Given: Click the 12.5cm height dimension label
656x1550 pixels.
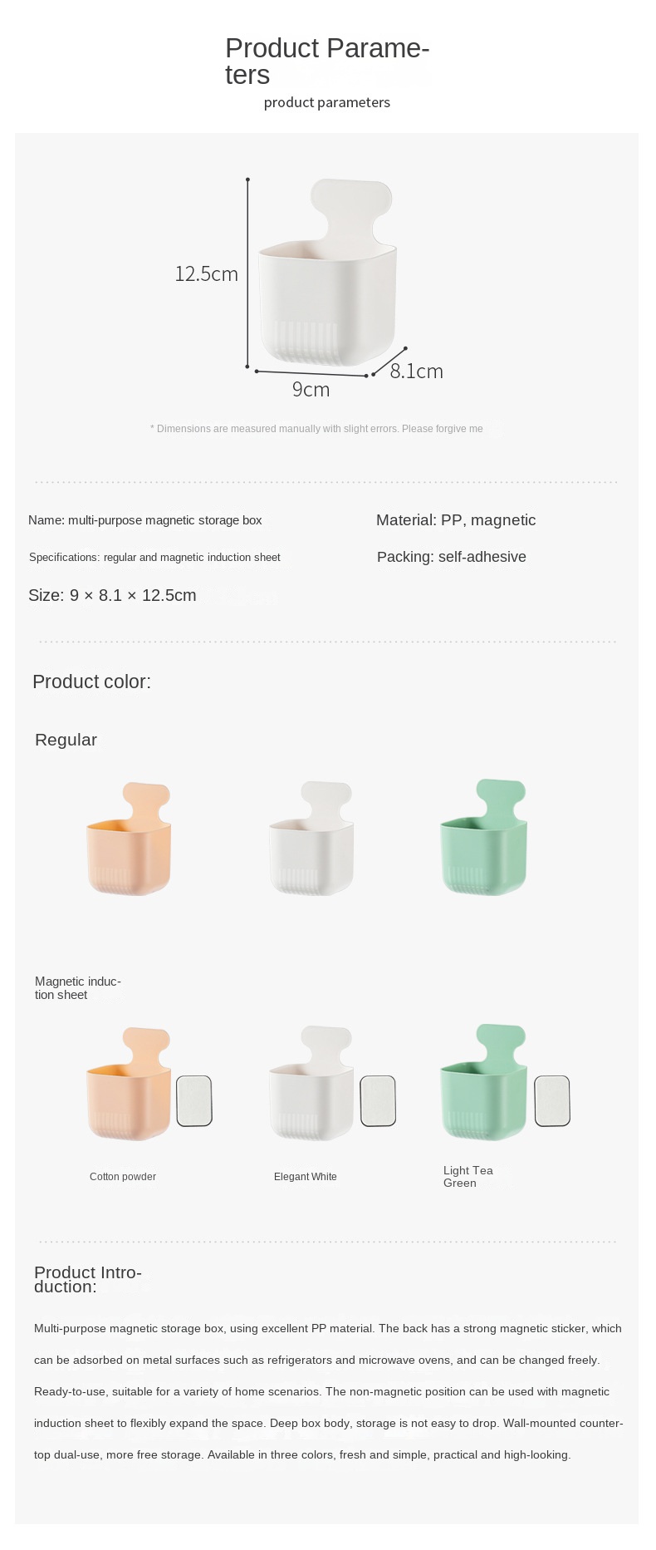Looking at the screenshot, I should coord(206,274).
